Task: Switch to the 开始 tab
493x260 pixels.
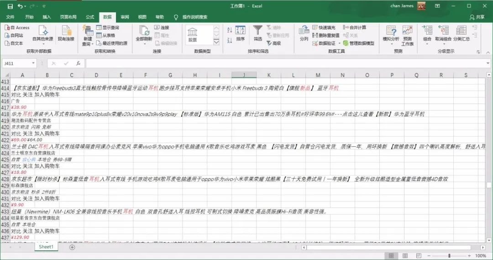Action: click(29, 17)
